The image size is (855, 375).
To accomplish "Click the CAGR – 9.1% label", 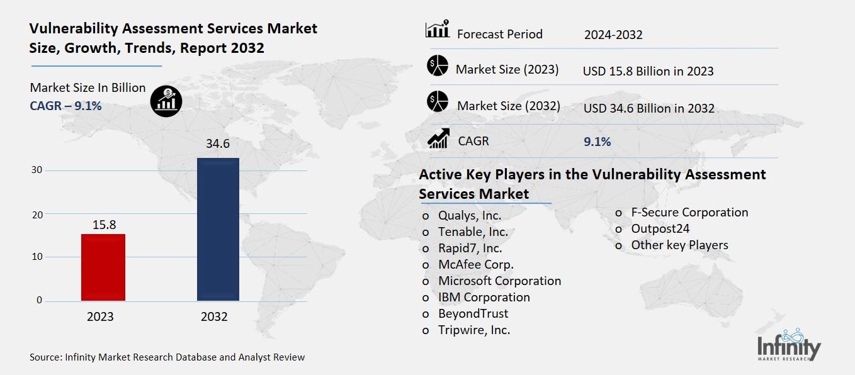I will pyautogui.click(x=65, y=105).
